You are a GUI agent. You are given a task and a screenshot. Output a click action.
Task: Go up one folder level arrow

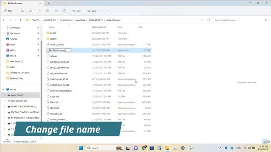tap(21, 20)
